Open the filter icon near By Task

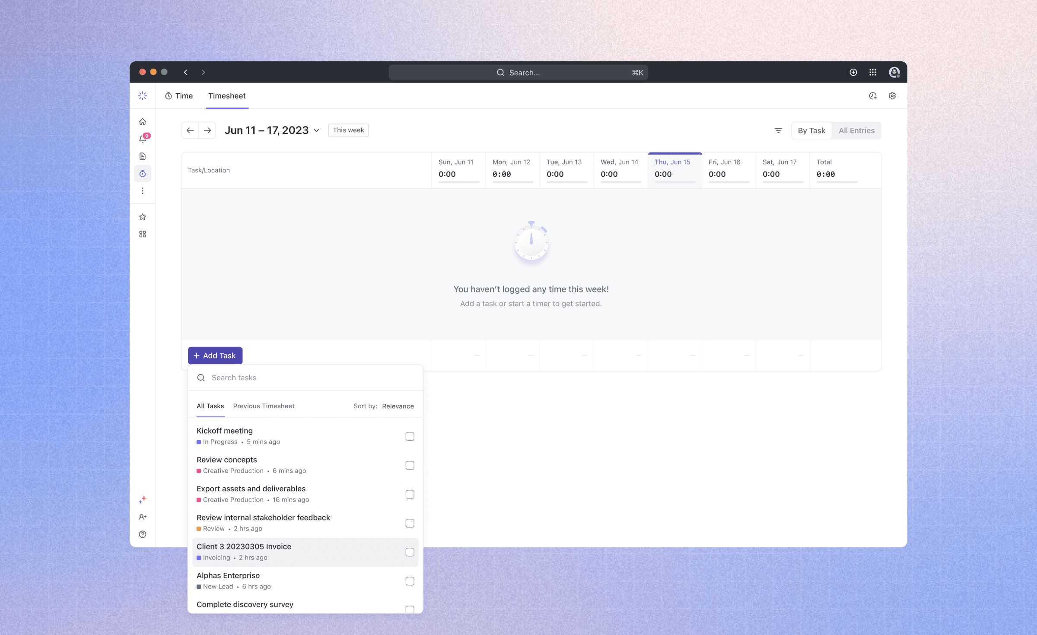778,130
